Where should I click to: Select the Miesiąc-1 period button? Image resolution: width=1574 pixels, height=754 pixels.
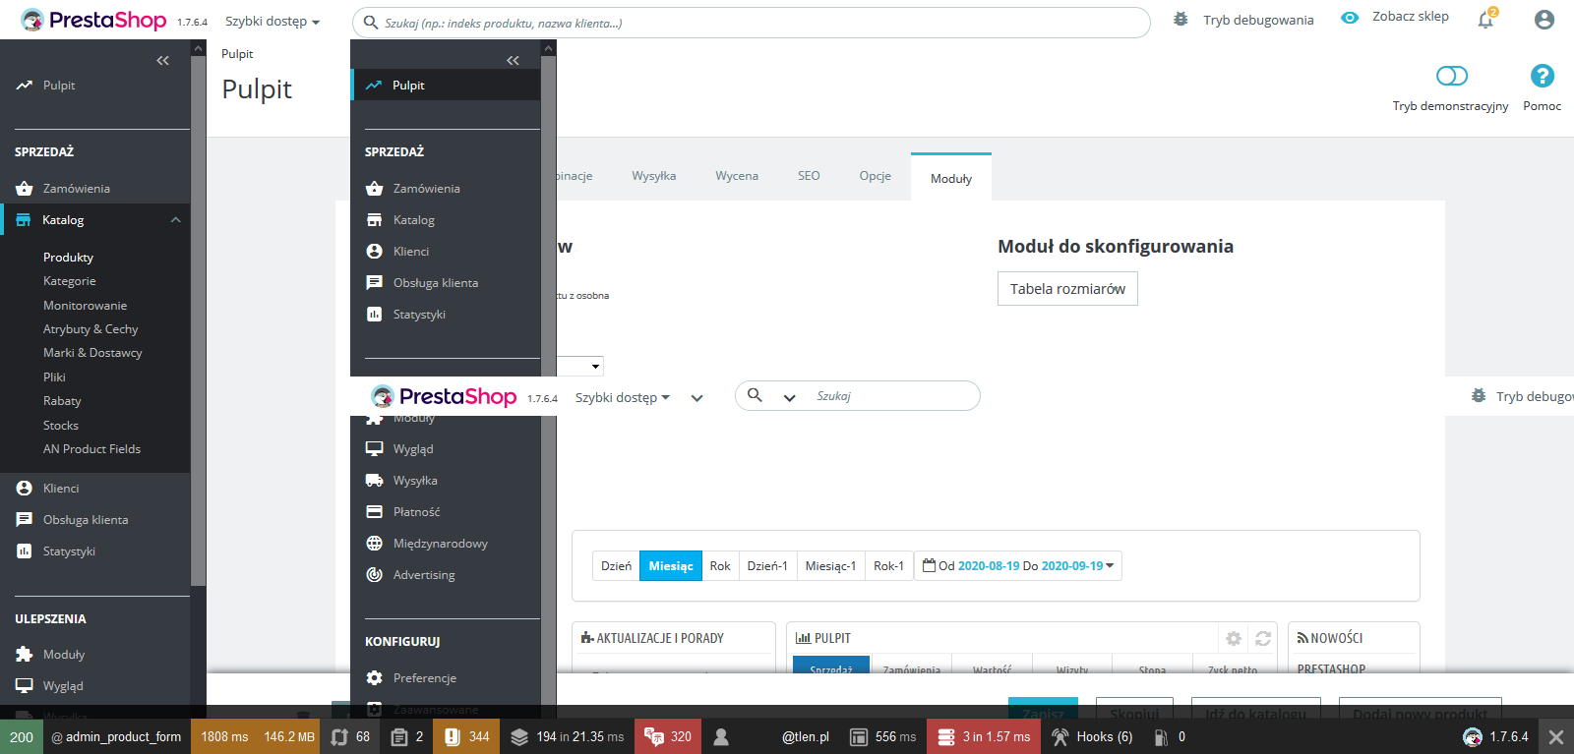coord(830,565)
